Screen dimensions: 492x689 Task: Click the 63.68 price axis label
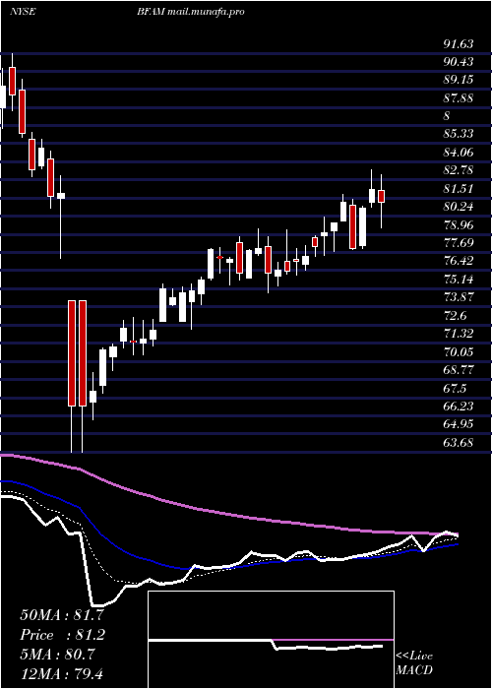click(459, 443)
